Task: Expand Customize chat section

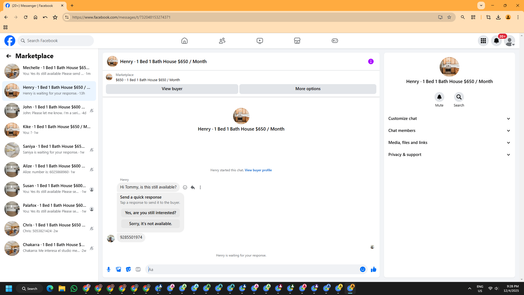Action: (449, 119)
